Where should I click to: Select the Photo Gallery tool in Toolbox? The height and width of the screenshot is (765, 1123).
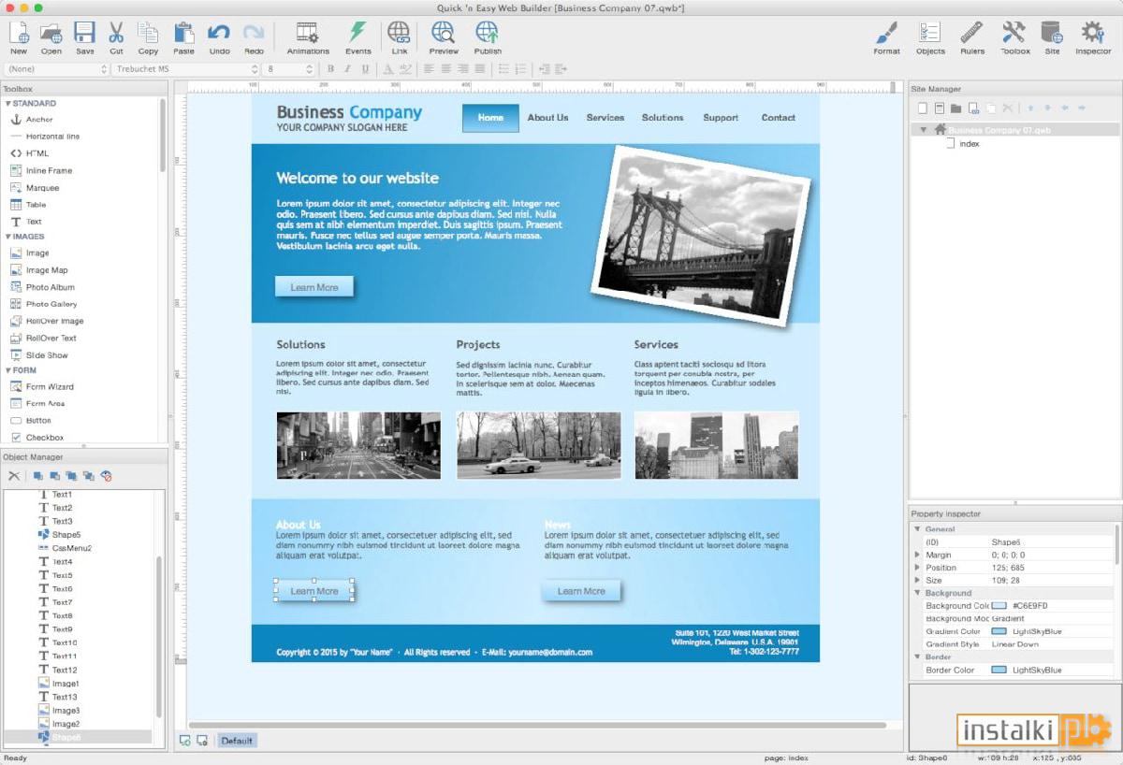tap(44, 304)
